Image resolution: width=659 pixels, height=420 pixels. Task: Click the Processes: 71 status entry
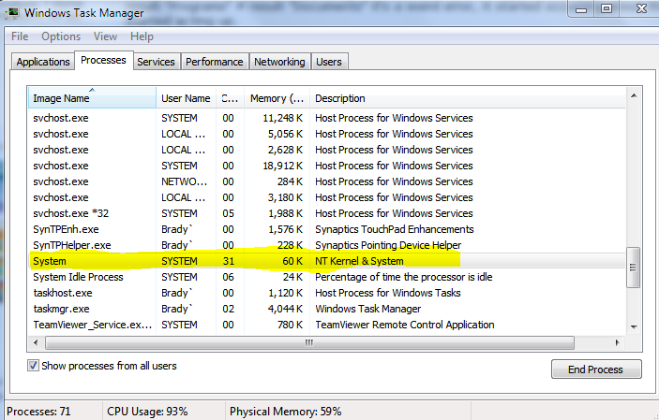(38, 412)
